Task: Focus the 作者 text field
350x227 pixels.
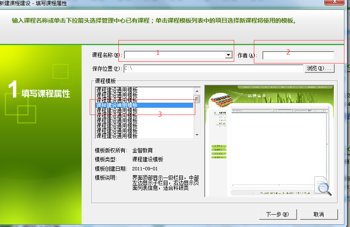Action: click(298, 55)
